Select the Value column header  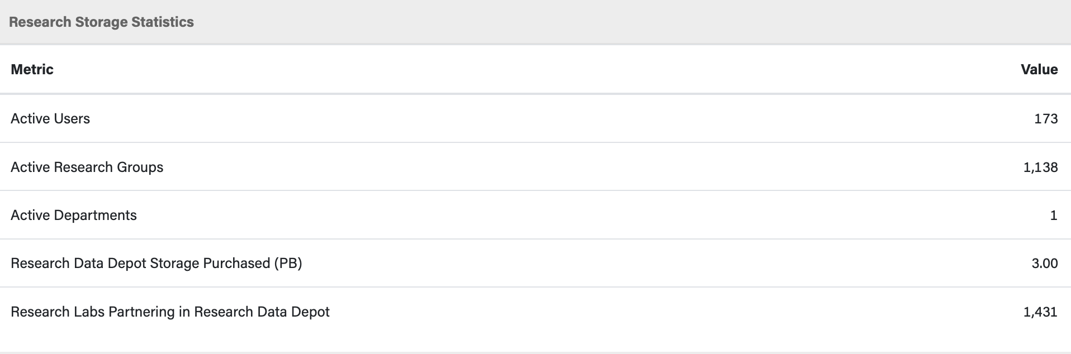[x=1039, y=69]
